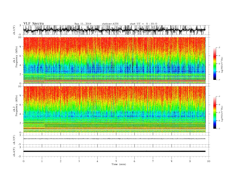Click the "ch.3(V)" axis label
The width and height of the screenshot is (235, 181).
point(14,140)
